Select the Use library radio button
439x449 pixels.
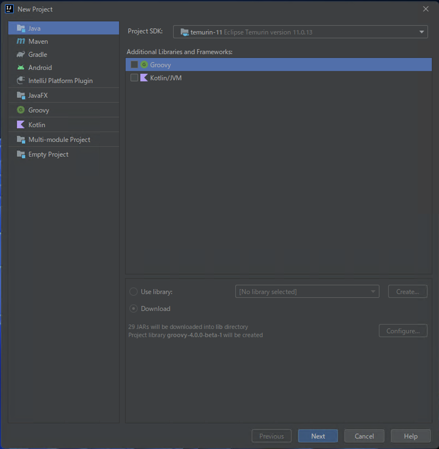pyautogui.click(x=133, y=292)
